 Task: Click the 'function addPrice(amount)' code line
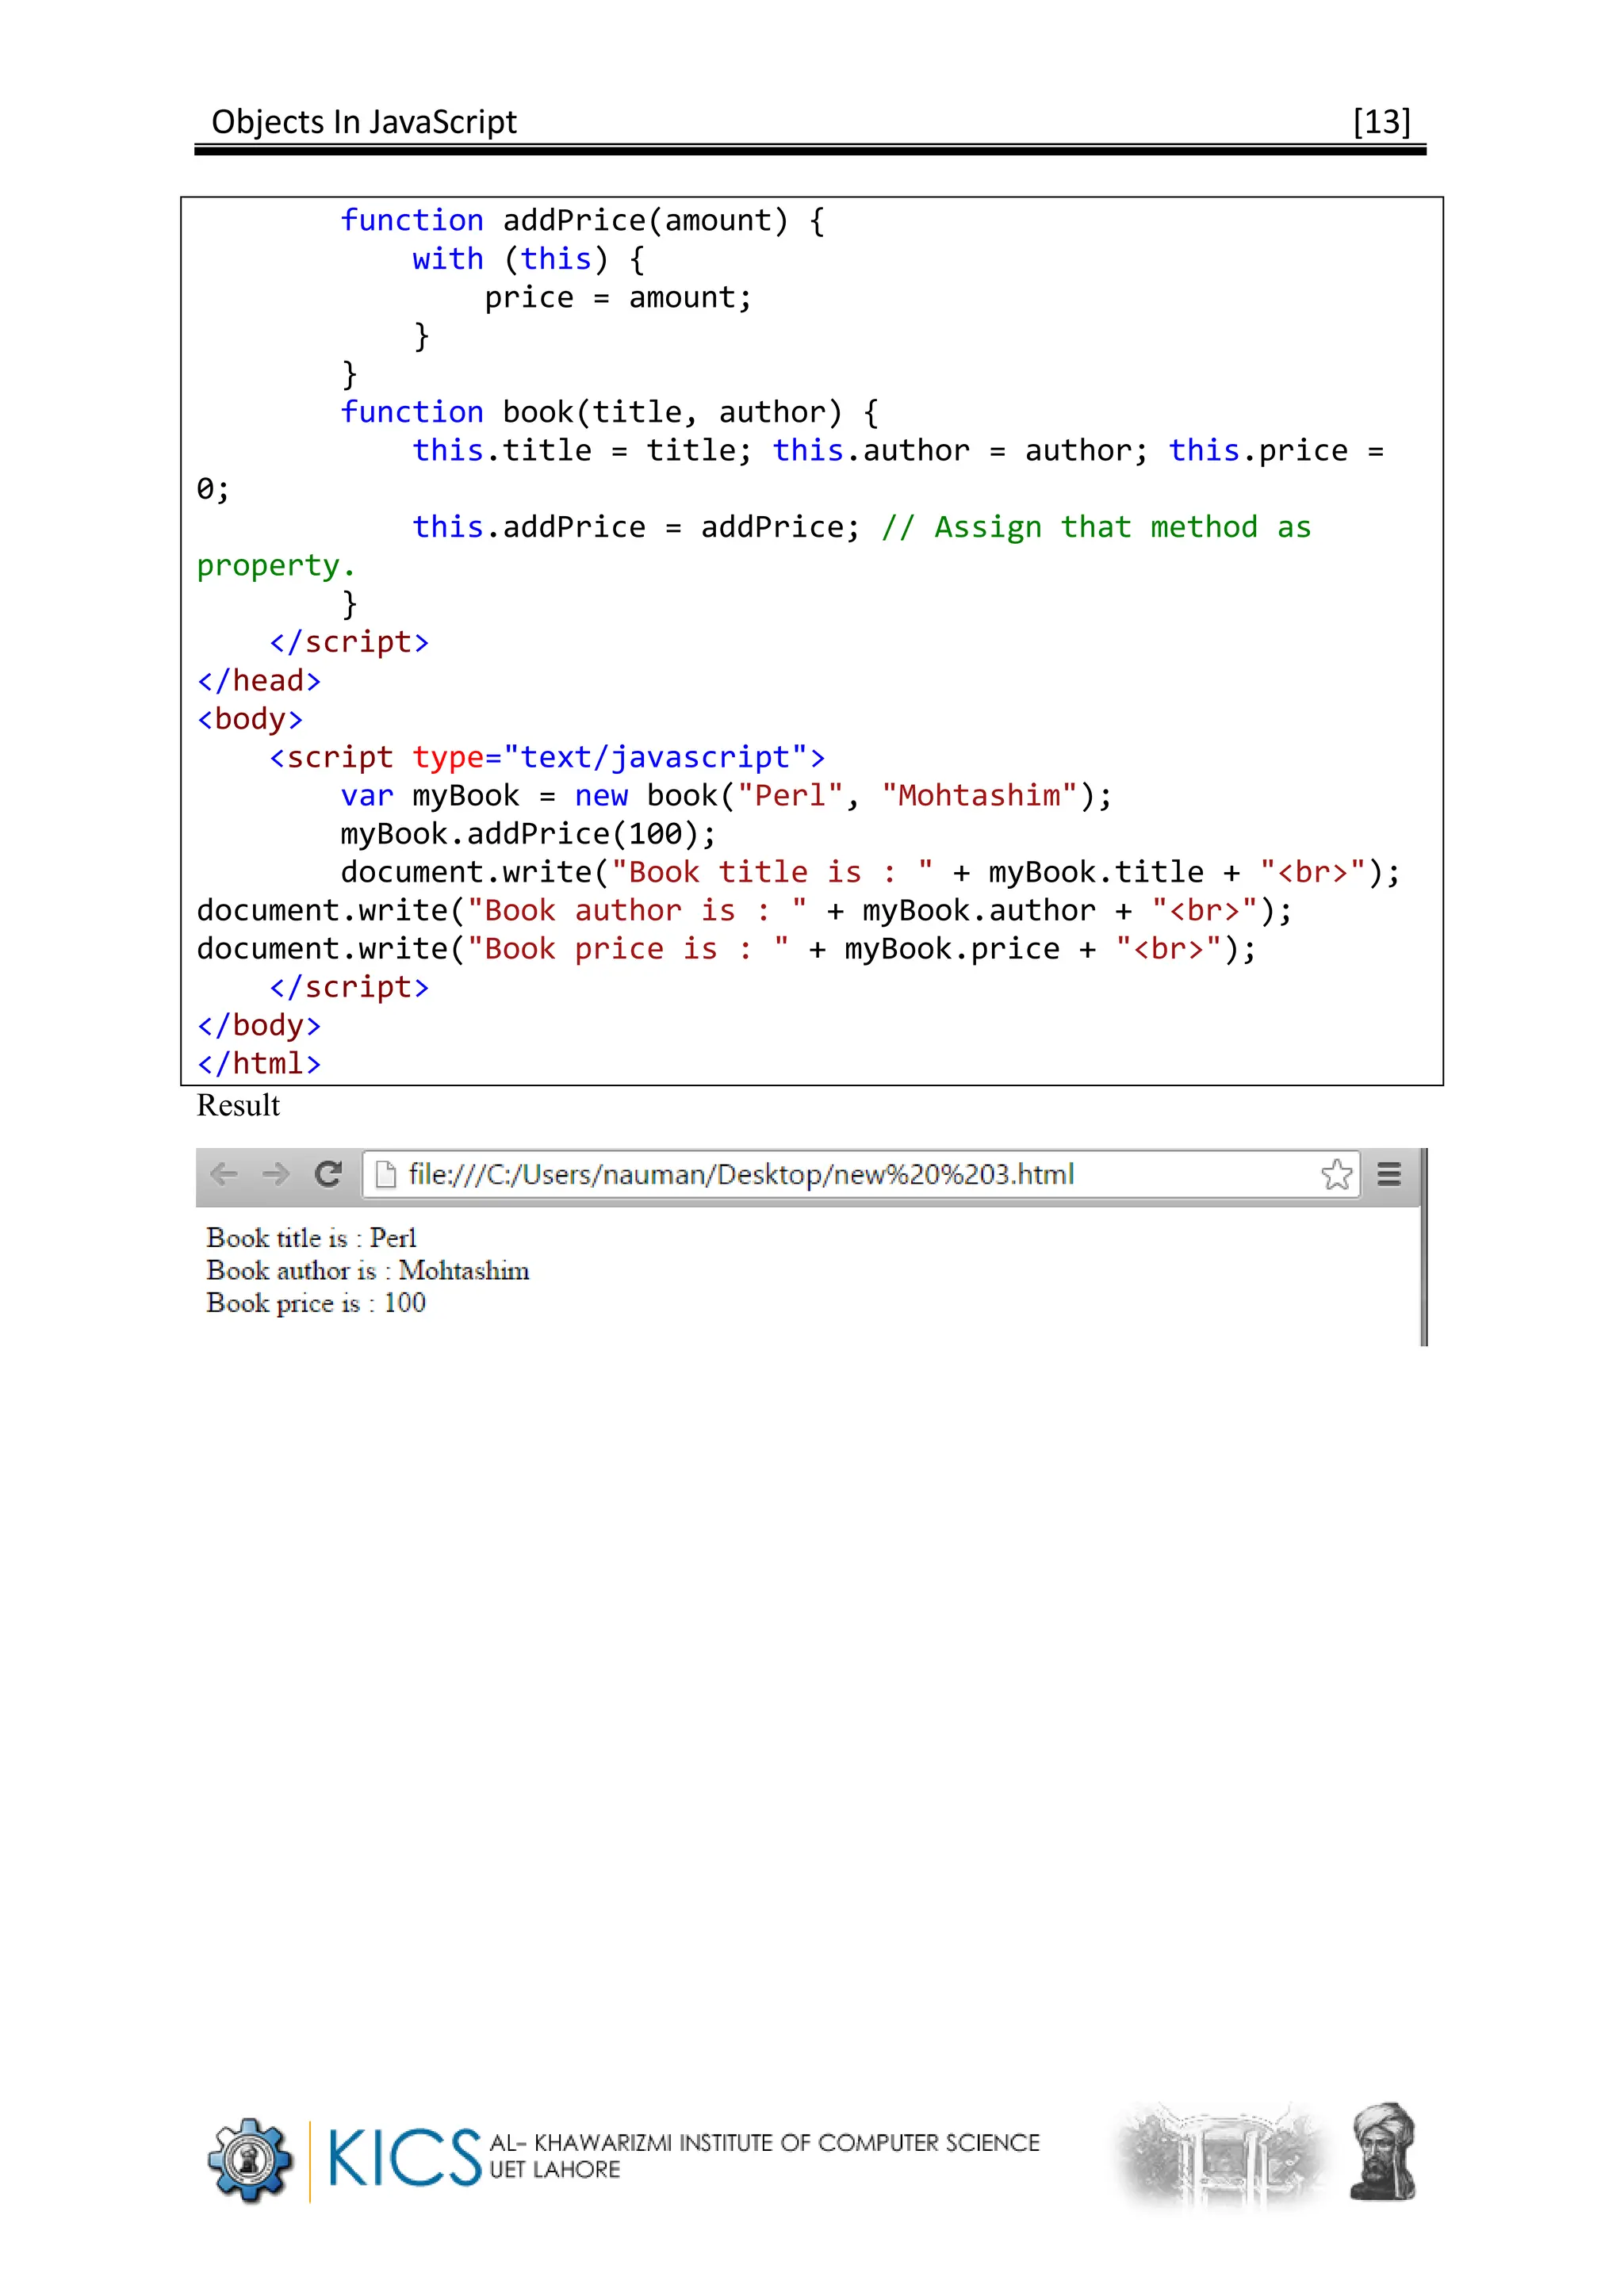pyautogui.click(x=582, y=220)
